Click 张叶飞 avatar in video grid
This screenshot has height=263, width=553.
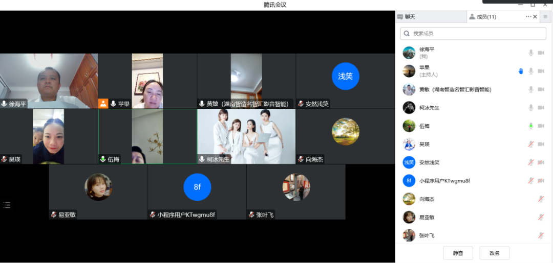[x=296, y=187]
